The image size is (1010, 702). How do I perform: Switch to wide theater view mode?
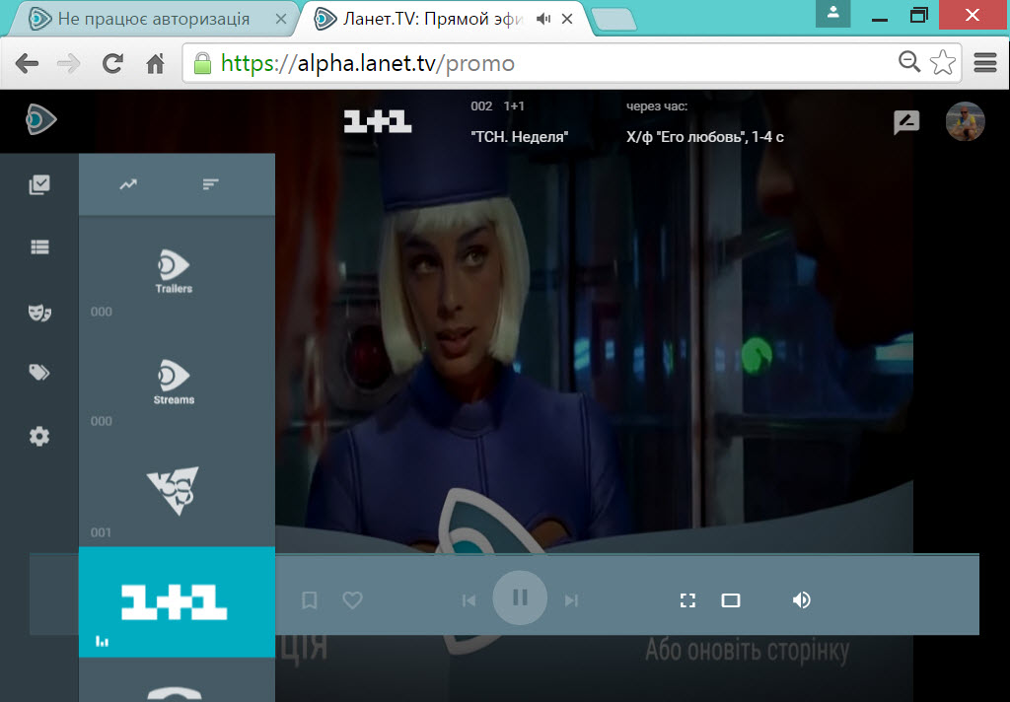coord(731,599)
